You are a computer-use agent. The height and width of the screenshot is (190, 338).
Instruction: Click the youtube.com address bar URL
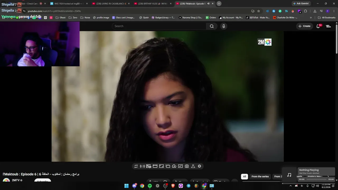(54, 11)
